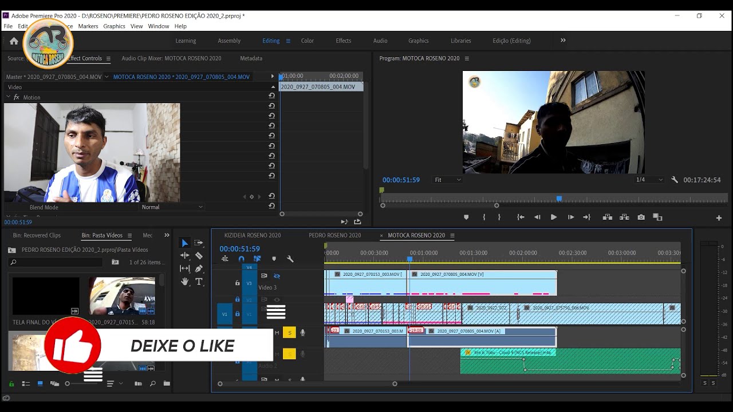Open Program panel menu
Image resolution: width=733 pixels, height=412 pixels.
467,58
